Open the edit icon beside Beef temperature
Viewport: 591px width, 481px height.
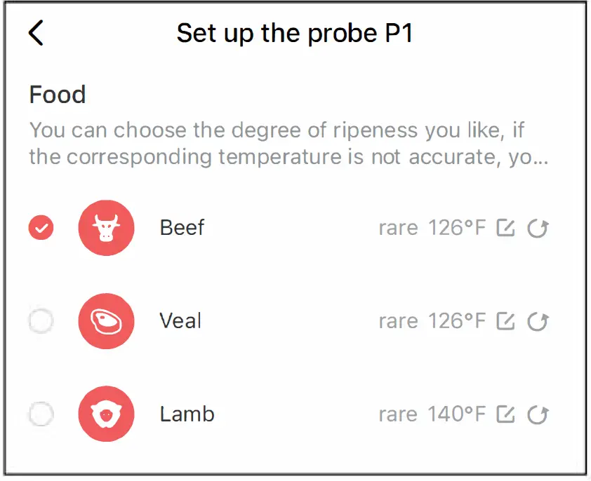click(x=506, y=227)
